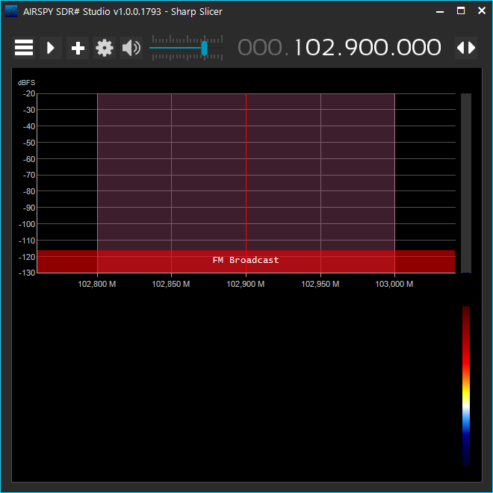Click the vertical zoom slider beside the spectrum
The image size is (493, 493).
pyautogui.click(x=466, y=183)
